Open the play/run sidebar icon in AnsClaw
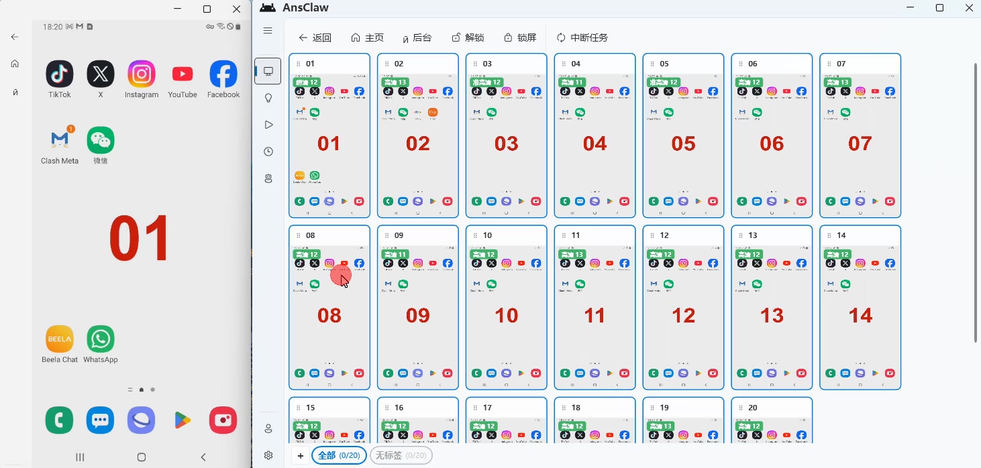Image resolution: width=981 pixels, height=468 pixels. pos(268,125)
